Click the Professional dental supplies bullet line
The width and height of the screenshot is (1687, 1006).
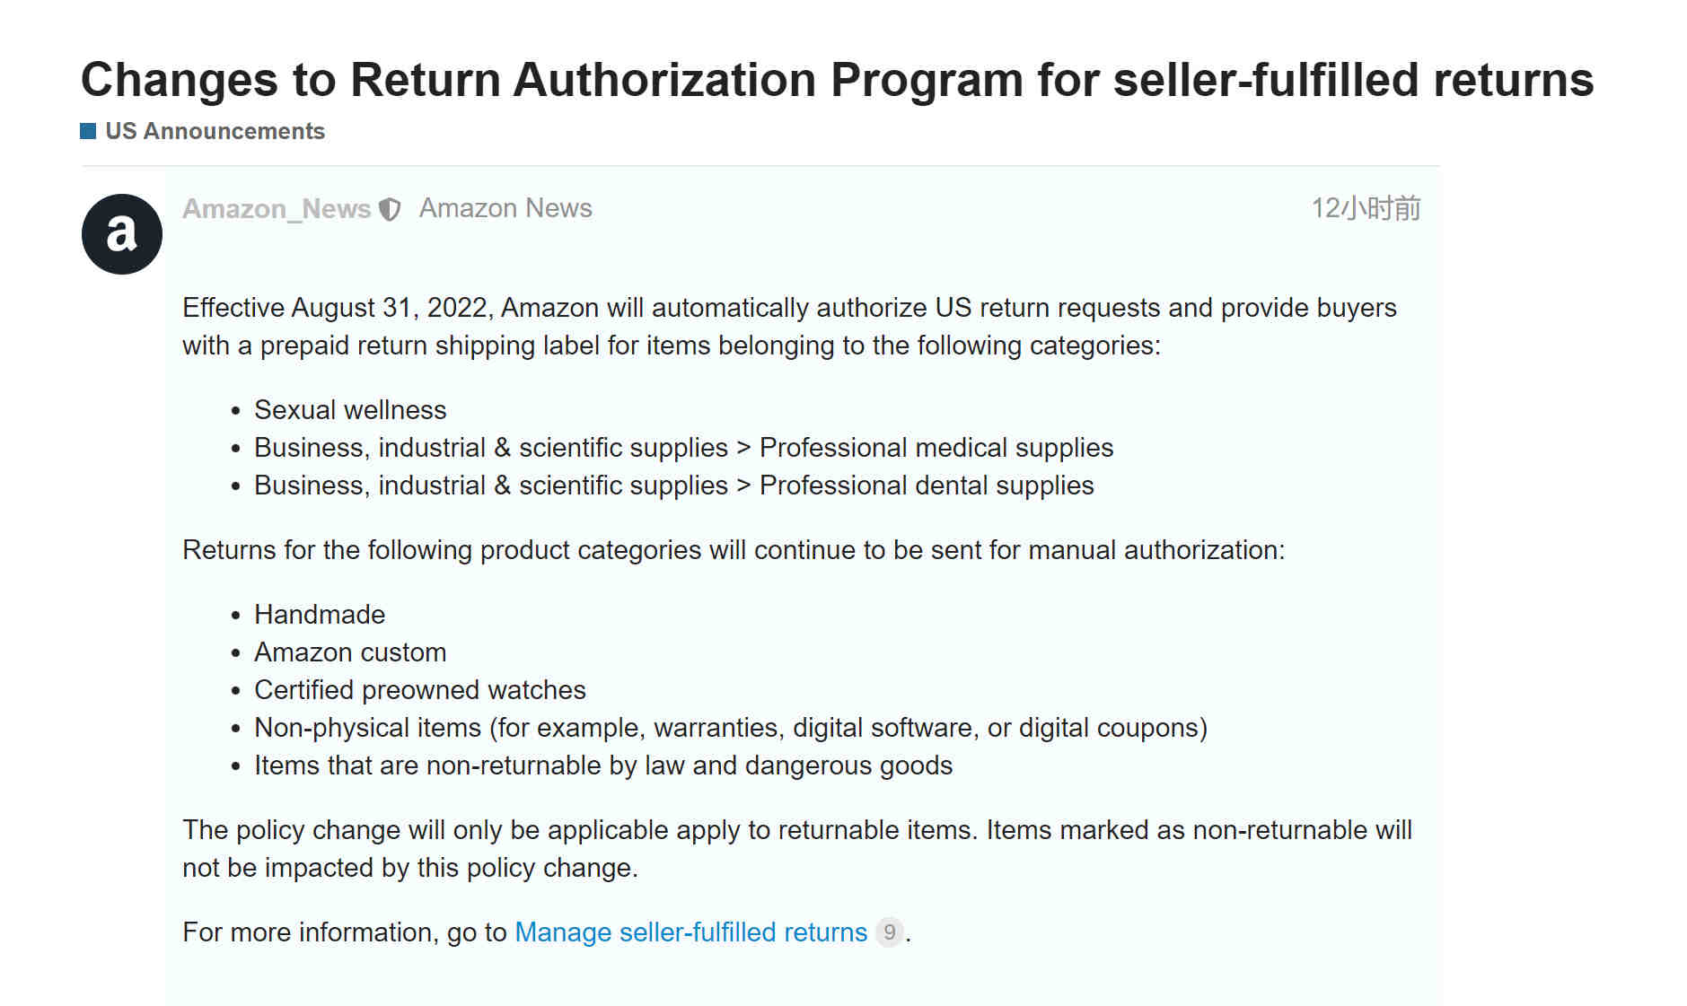[x=674, y=486]
